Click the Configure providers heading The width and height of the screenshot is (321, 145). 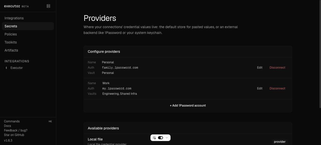pyautogui.click(x=104, y=52)
